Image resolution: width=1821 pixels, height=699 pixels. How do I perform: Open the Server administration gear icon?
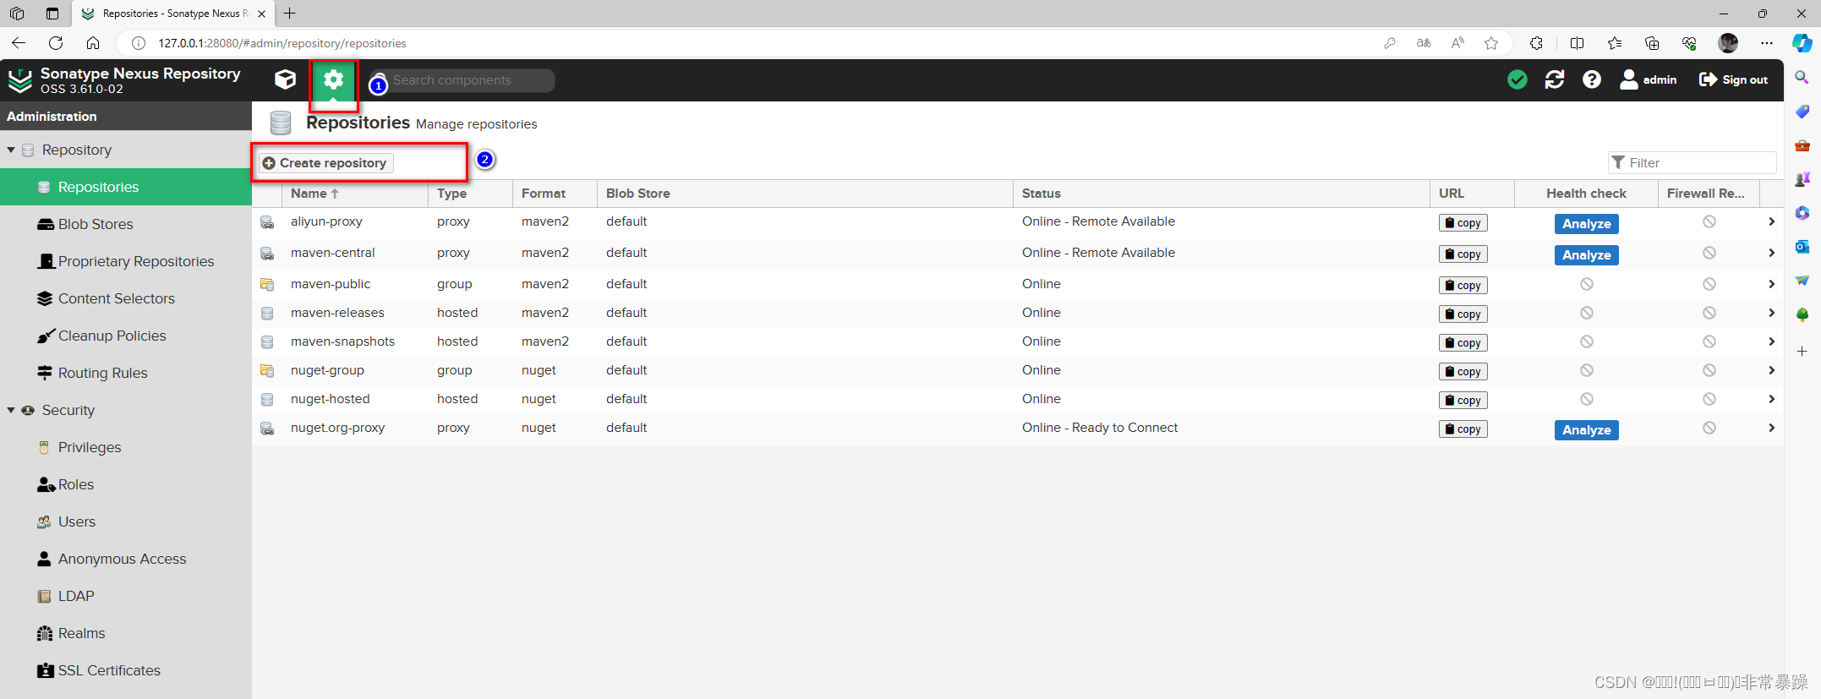pyautogui.click(x=334, y=80)
